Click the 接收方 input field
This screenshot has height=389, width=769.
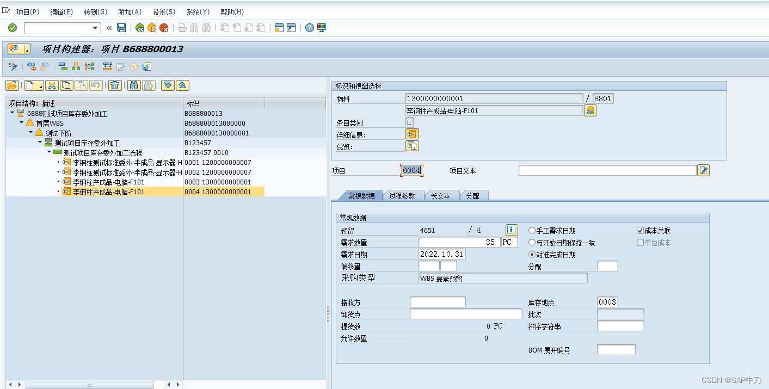pyautogui.click(x=438, y=302)
